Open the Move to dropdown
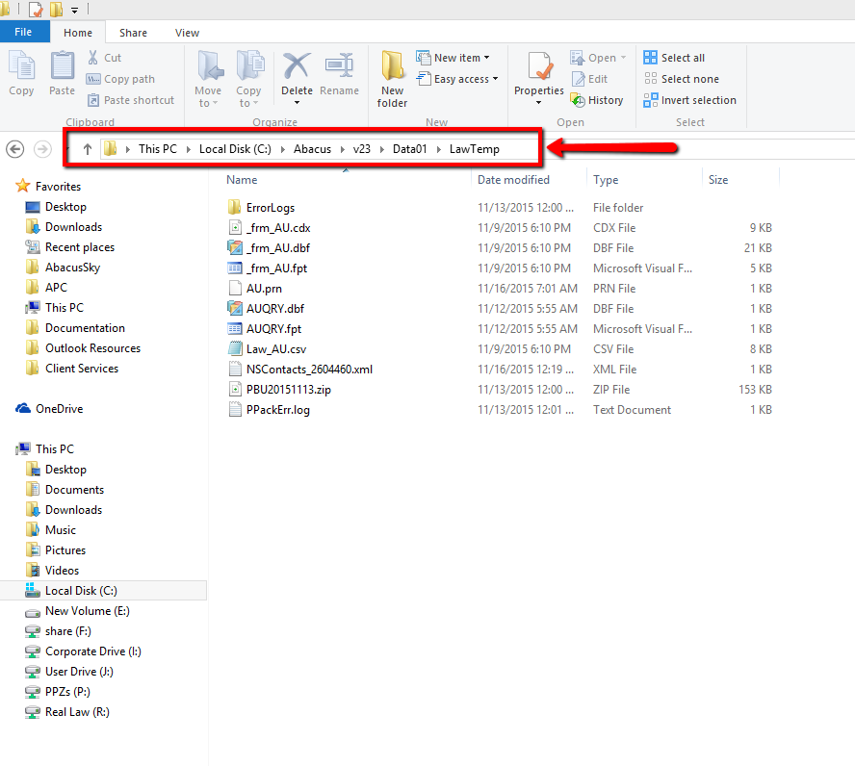855x766 pixels. [208, 79]
